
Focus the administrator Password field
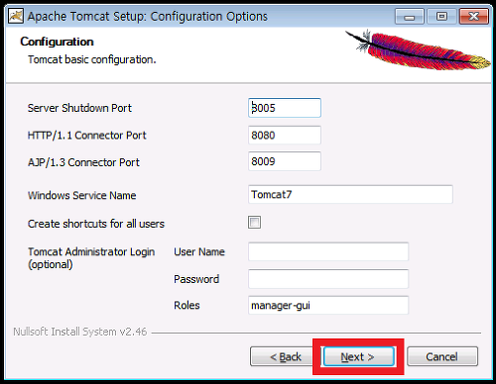(328, 279)
